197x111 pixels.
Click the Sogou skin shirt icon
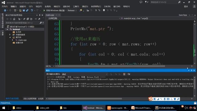(175, 99)
